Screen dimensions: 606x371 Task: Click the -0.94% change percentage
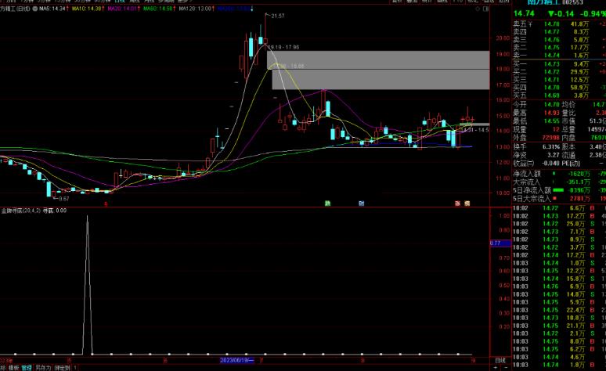click(x=593, y=13)
